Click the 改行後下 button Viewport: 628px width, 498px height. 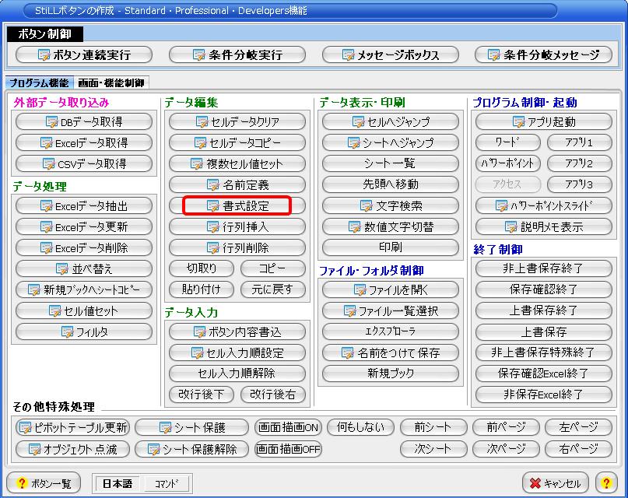coord(202,395)
